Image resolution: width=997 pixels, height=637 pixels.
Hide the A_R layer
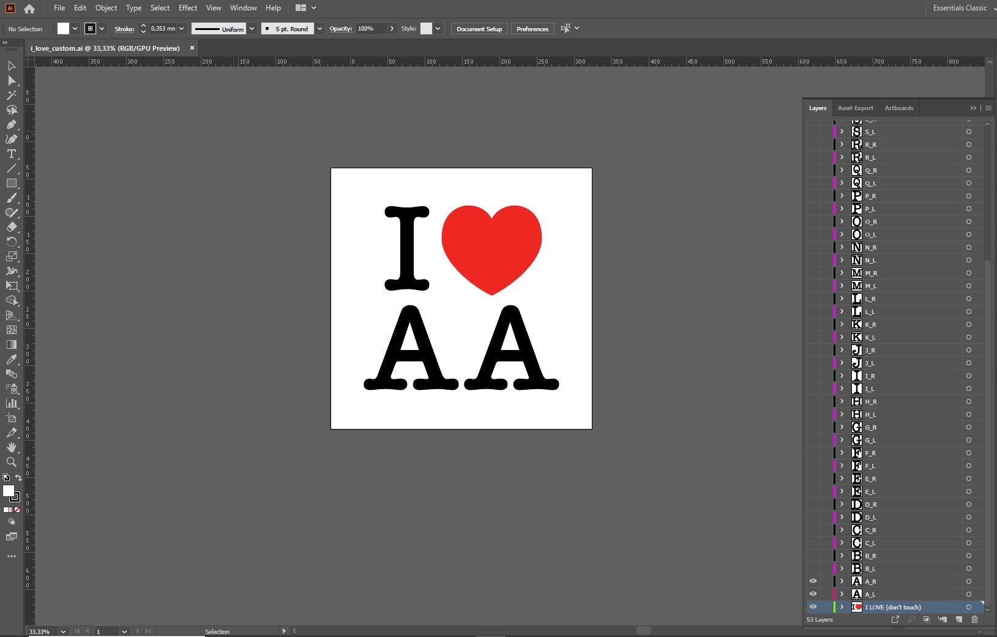click(813, 581)
